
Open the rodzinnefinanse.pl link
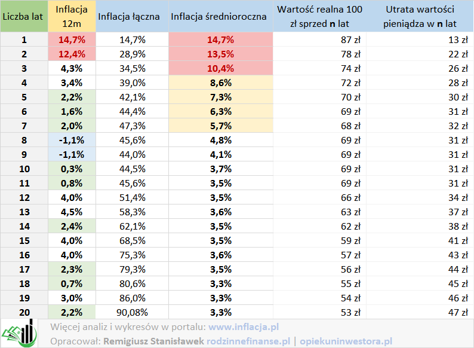click(248, 341)
